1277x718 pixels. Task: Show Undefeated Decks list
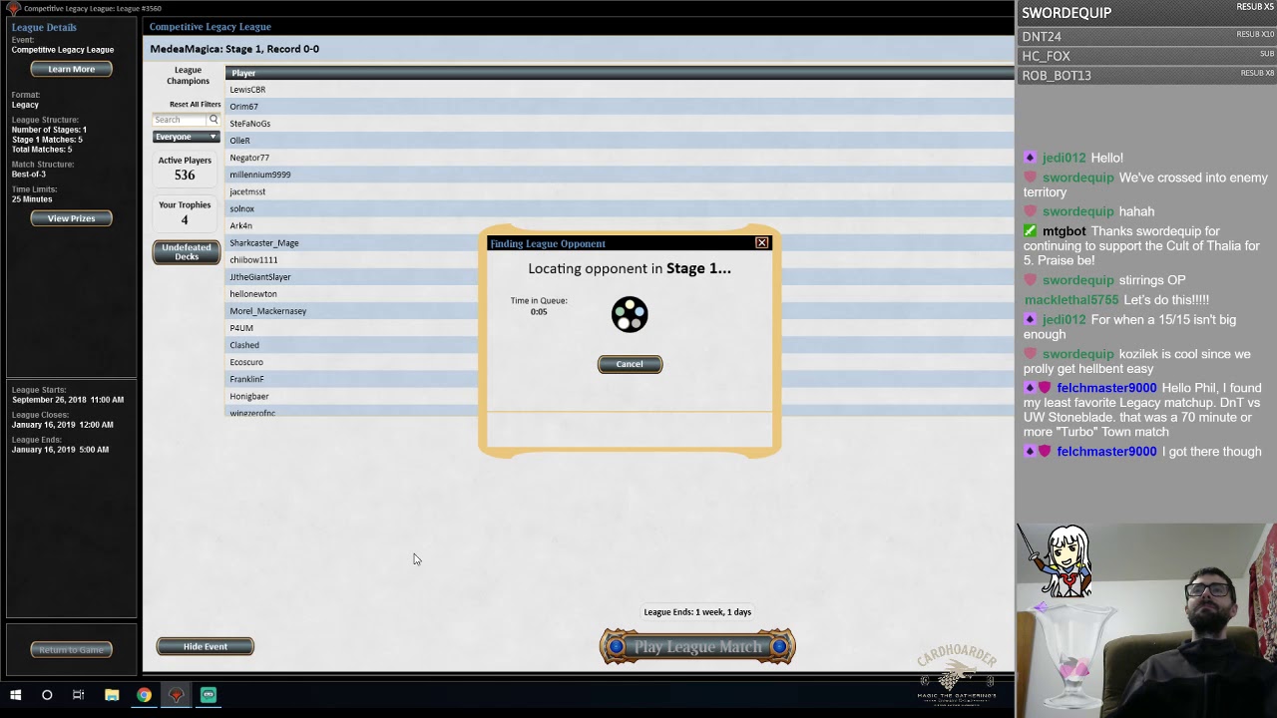click(x=186, y=252)
